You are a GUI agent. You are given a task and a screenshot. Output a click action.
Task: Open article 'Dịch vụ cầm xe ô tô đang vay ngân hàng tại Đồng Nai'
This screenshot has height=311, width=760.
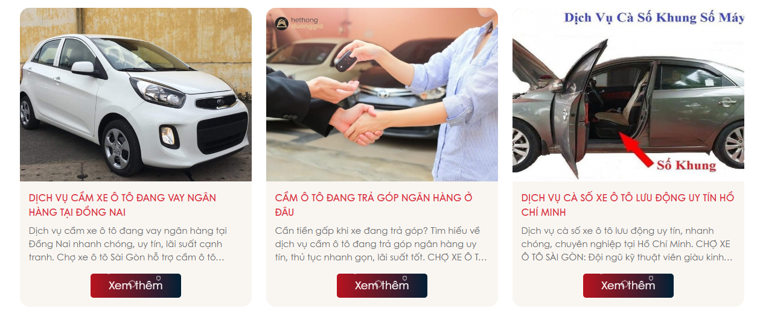123,205
